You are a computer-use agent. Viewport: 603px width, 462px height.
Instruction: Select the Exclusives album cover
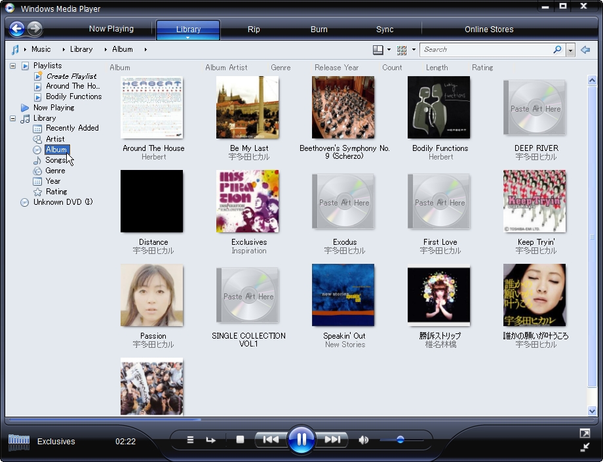(248, 201)
